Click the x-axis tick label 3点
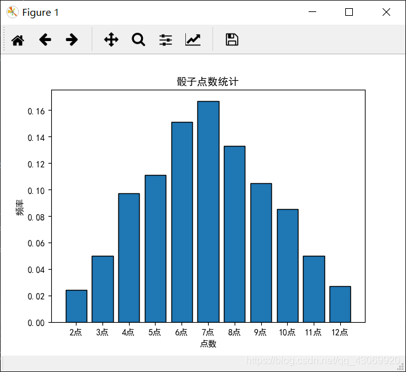 click(x=102, y=332)
